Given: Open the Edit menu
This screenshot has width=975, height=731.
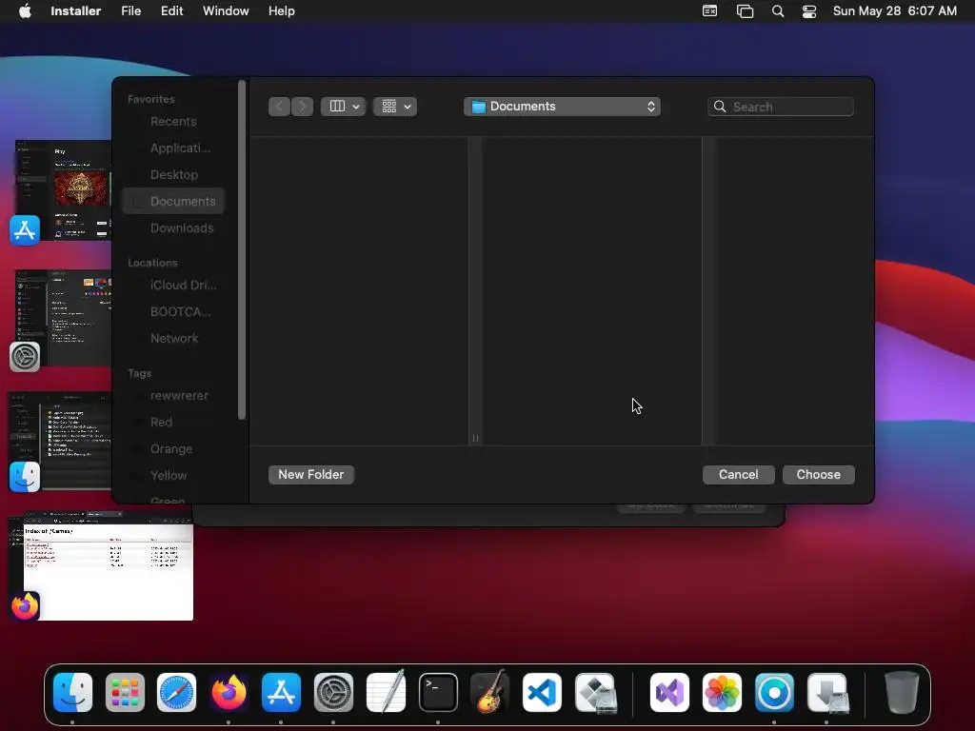Looking at the screenshot, I should (171, 11).
